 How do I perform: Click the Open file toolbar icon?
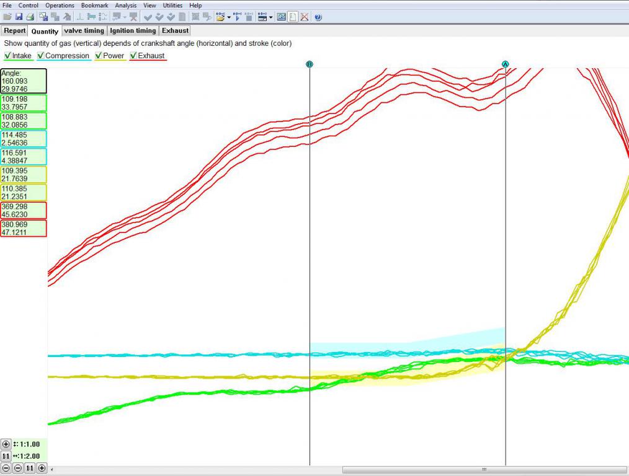tap(7, 17)
